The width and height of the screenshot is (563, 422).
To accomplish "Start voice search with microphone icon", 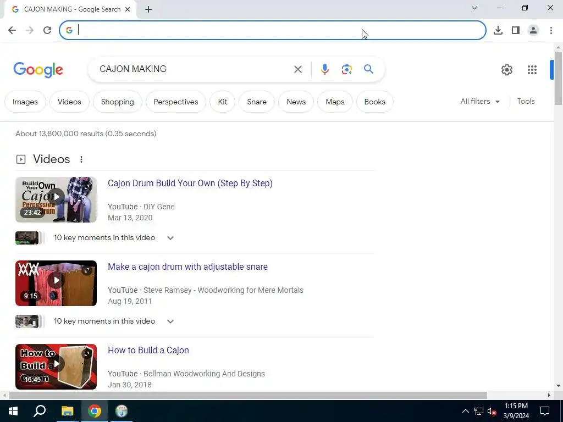I will pyautogui.click(x=324, y=69).
